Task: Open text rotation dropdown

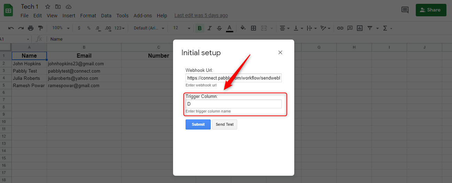Action: [x=325, y=28]
